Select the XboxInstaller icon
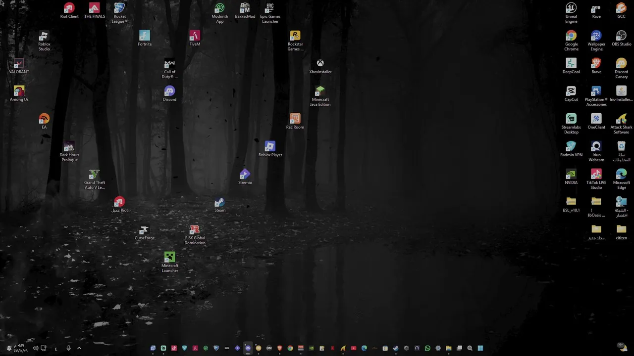 320,66
